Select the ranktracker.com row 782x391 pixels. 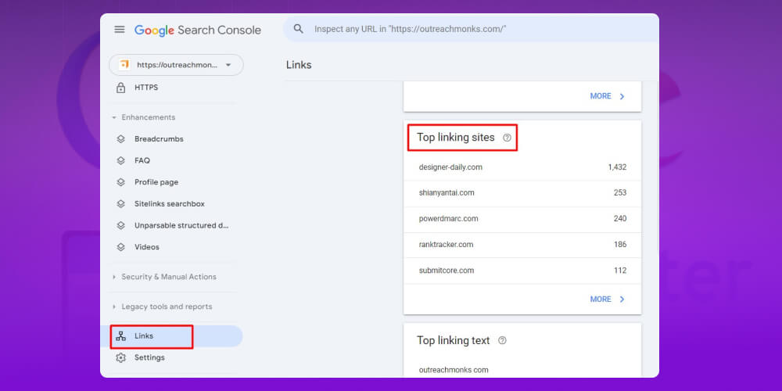point(522,245)
